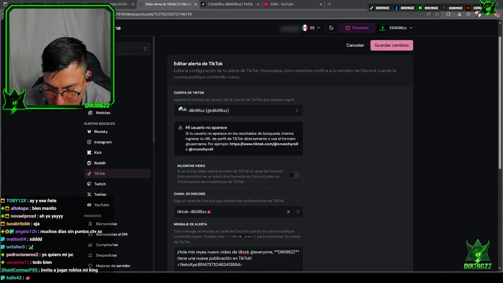Image resolution: width=503 pixels, height=283 pixels.
Task: Click the warning icon beside Mi usuario no aparece
Action: pos(180,128)
